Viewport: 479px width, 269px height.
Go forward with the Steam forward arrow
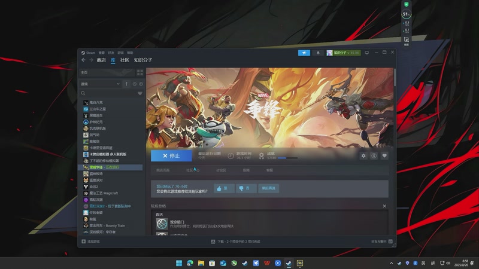tap(91, 60)
